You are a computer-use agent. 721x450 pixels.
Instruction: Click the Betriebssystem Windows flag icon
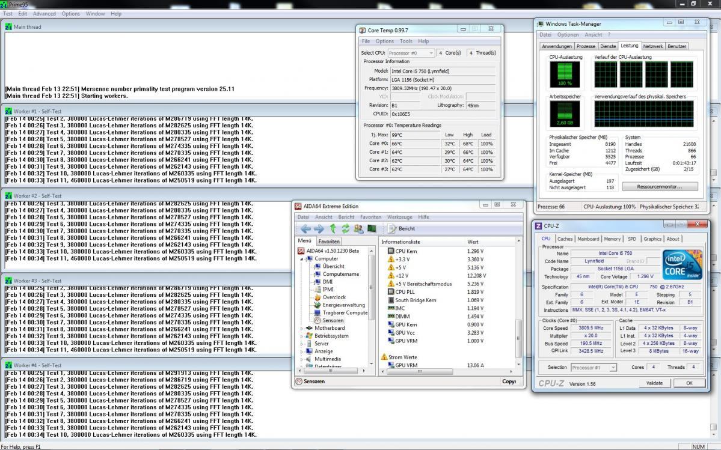click(x=309, y=336)
